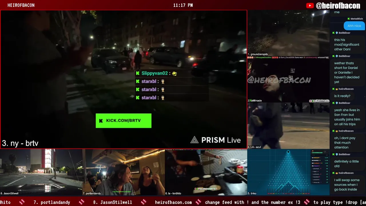Click the @heirofbacon channel handle
The width and height of the screenshot is (366, 206).
click(338, 5)
